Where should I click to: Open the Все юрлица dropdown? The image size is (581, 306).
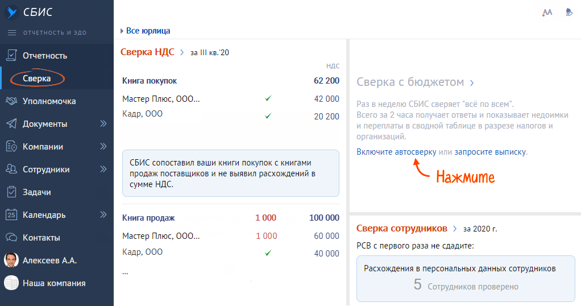point(146,31)
